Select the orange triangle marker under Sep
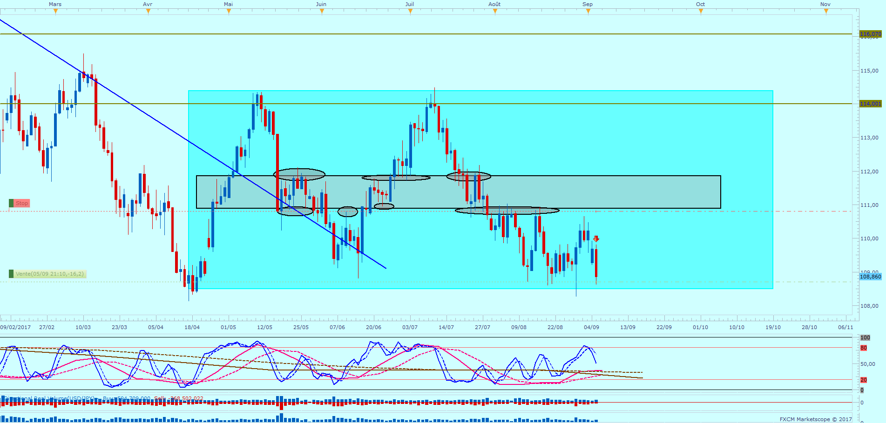The image size is (886, 423). (x=588, y=12)
